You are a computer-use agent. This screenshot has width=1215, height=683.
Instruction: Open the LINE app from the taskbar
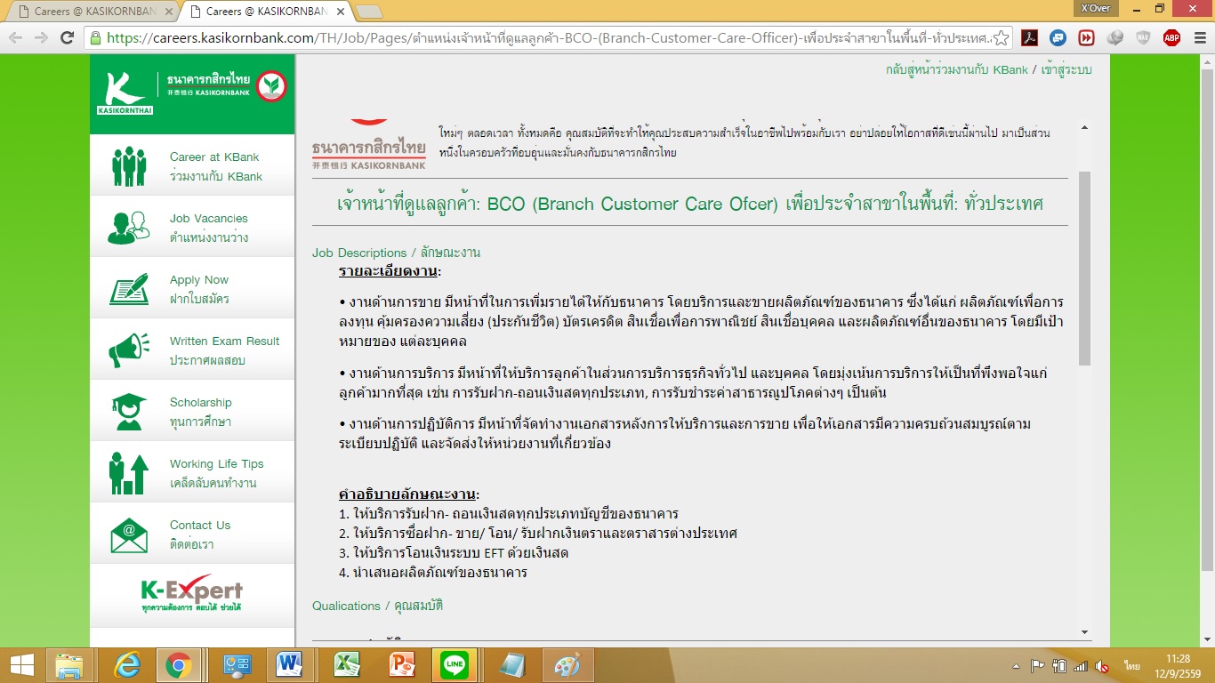coord(455,665)
